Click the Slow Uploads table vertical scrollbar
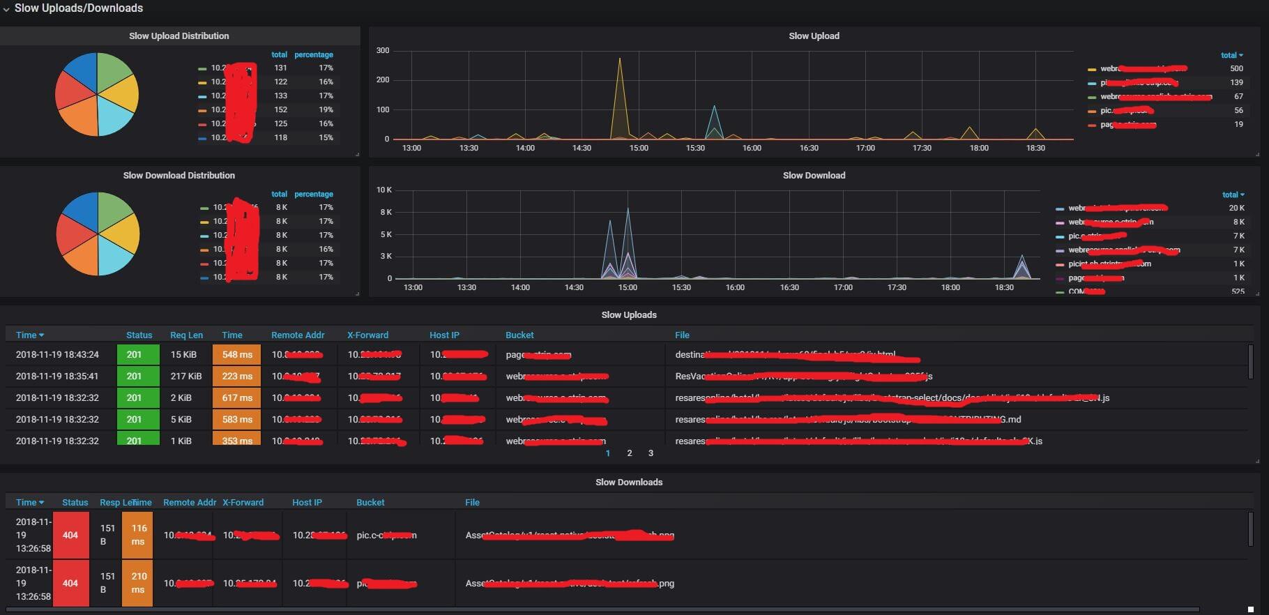 coord(1250,363)
